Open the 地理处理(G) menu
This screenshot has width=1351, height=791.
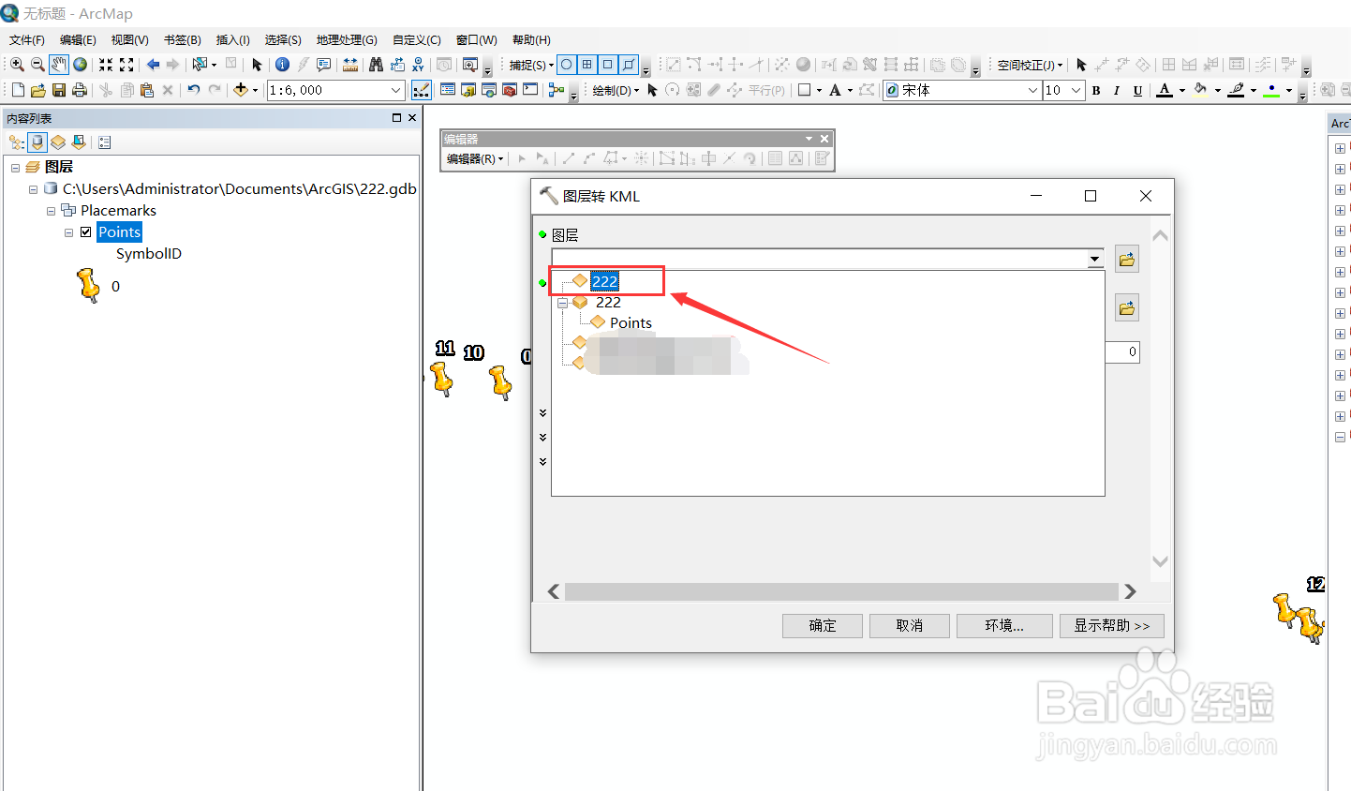coord(347,39)
